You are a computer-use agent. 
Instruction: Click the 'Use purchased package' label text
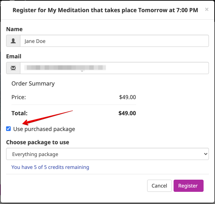[x=44, y=129]
